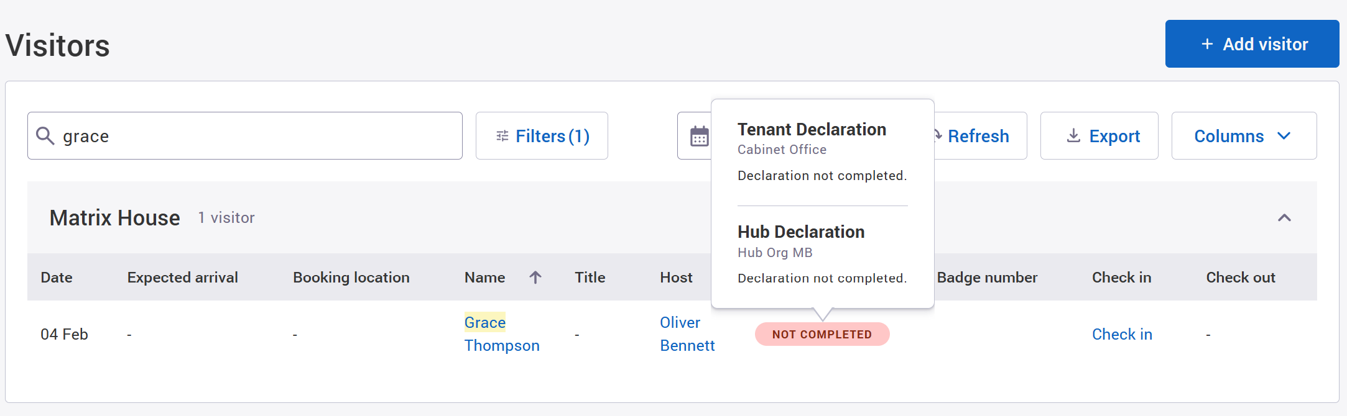
Task: Click the Badge number column header
Action: (987, 278)
